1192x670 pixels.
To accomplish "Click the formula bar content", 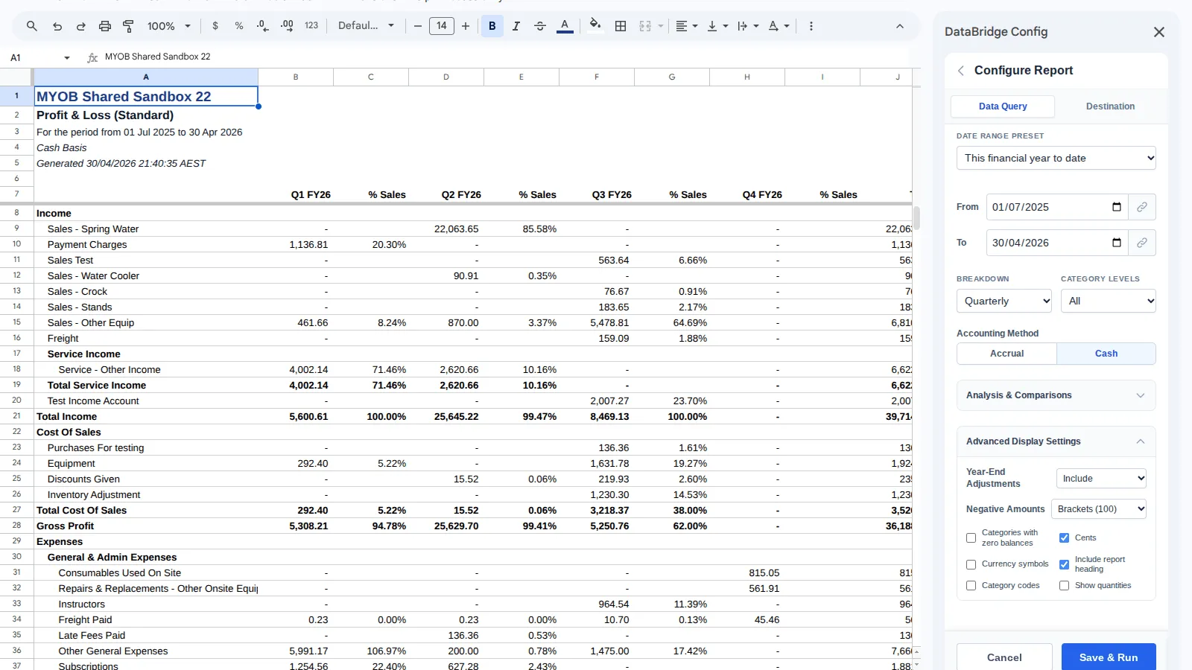I will 158,57.
